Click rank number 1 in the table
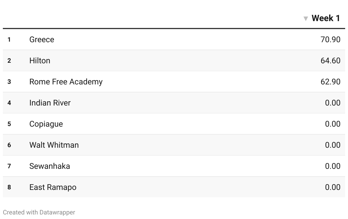348x219 pixels. pos(9,39)
